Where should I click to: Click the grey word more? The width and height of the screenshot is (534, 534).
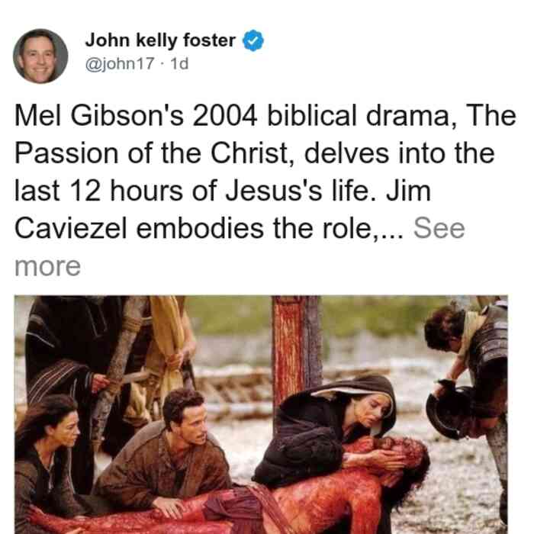click(47, 266)
